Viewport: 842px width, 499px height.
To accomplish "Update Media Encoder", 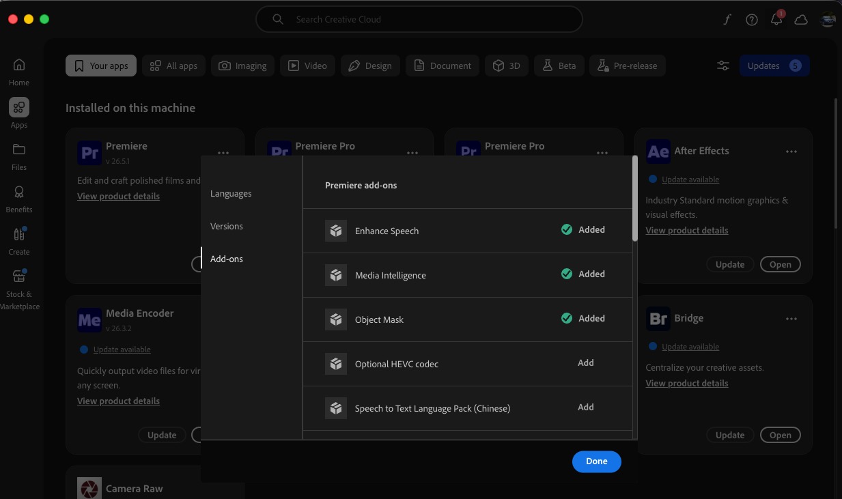I will 162,435.
